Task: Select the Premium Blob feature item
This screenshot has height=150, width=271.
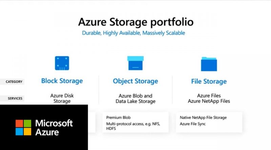Action: (118, 118)
